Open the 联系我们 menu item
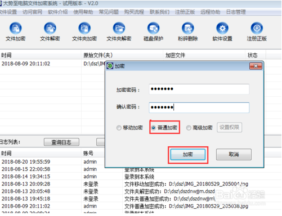The height and width of the screenshot is (216, 282). pos(159,12)
